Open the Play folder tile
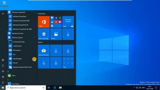 (x=68, y=63)
